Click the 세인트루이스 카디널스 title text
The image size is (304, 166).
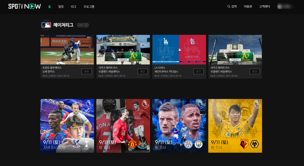click(166, 71)
